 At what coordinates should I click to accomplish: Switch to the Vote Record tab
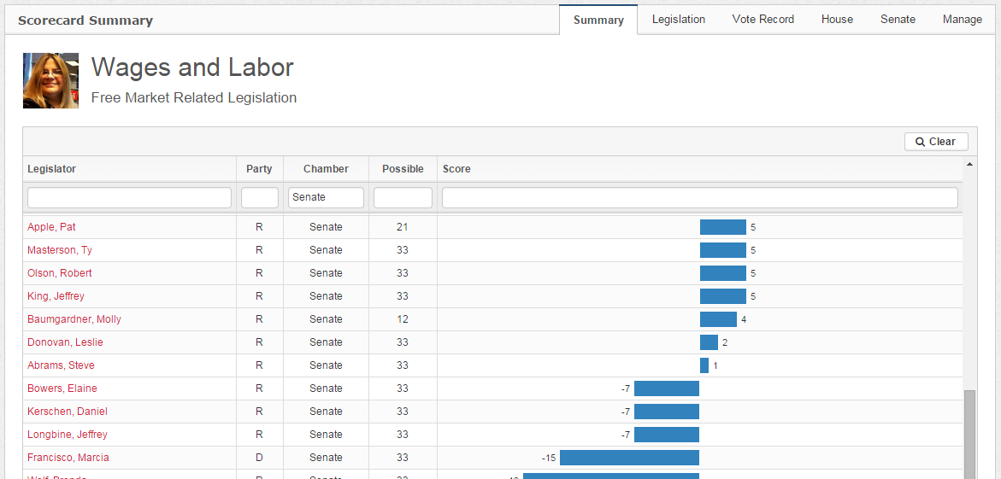click(763, 19)
